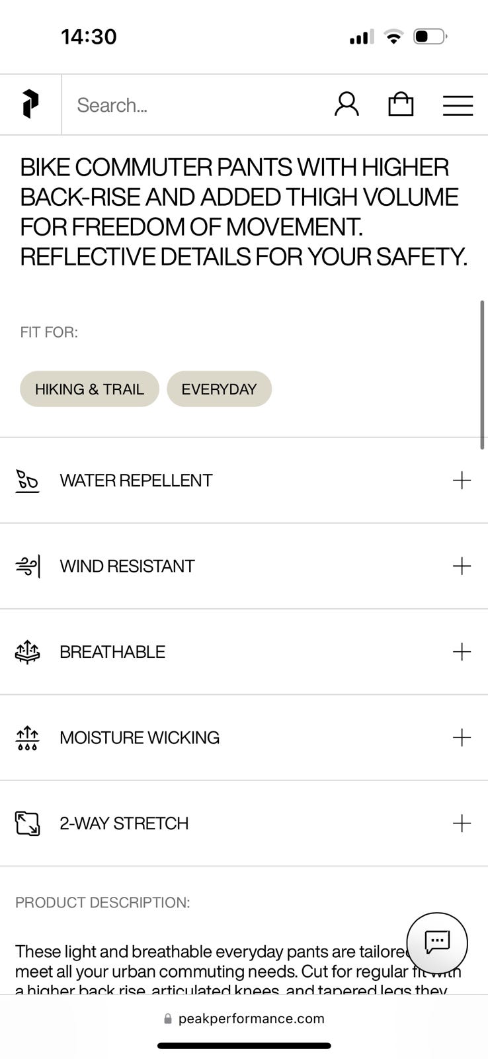The image size is (488, 1059).
Task: Expand Water Repellent with plus sign
Action: 462,481
